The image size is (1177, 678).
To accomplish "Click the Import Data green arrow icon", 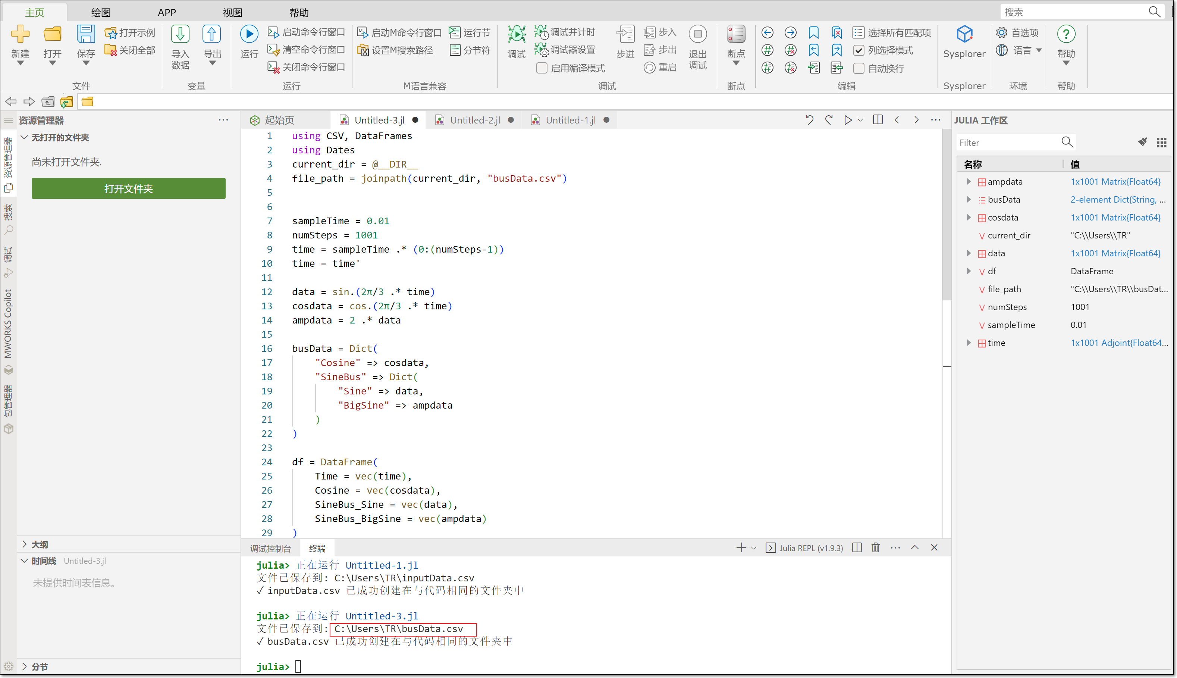I will 180,34.
